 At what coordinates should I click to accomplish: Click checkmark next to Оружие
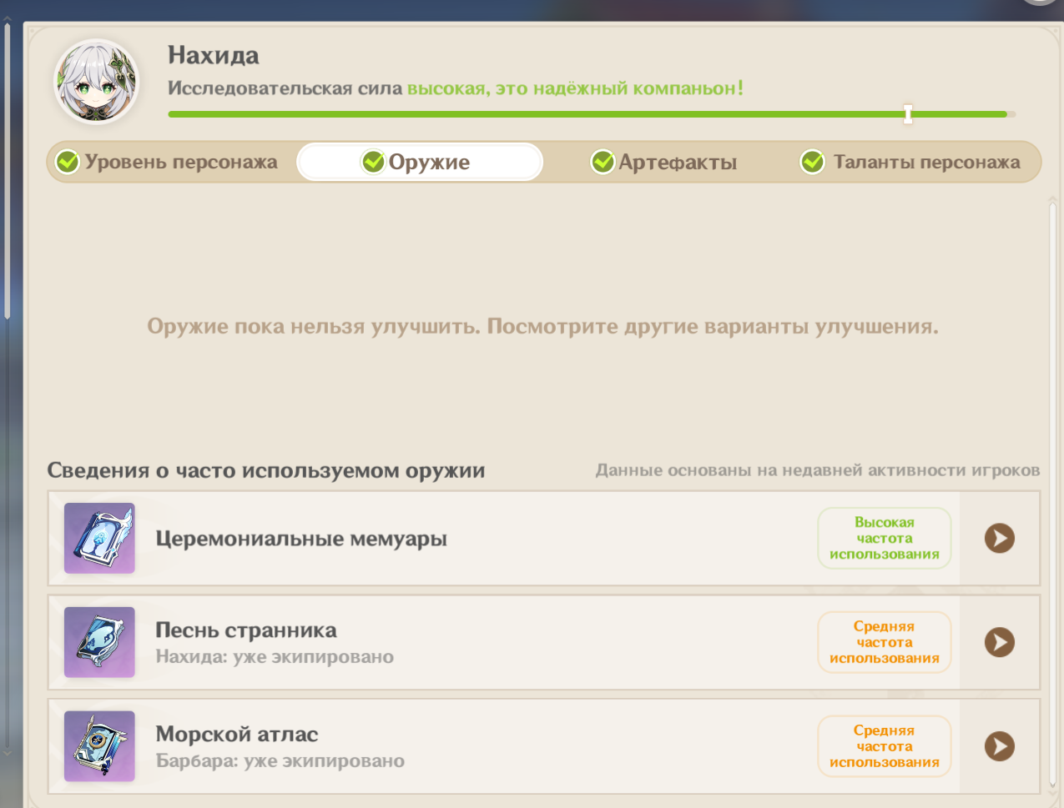click(x=373, y=162)
